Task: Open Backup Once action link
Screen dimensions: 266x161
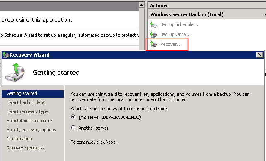Action: pos(175,34)
